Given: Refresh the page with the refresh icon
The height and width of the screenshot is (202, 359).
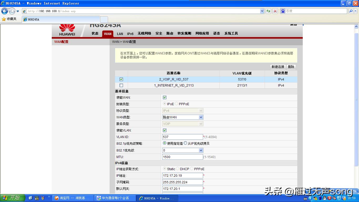Looking at the screenshot, I should pyautogui.click(x=268, y=11).
